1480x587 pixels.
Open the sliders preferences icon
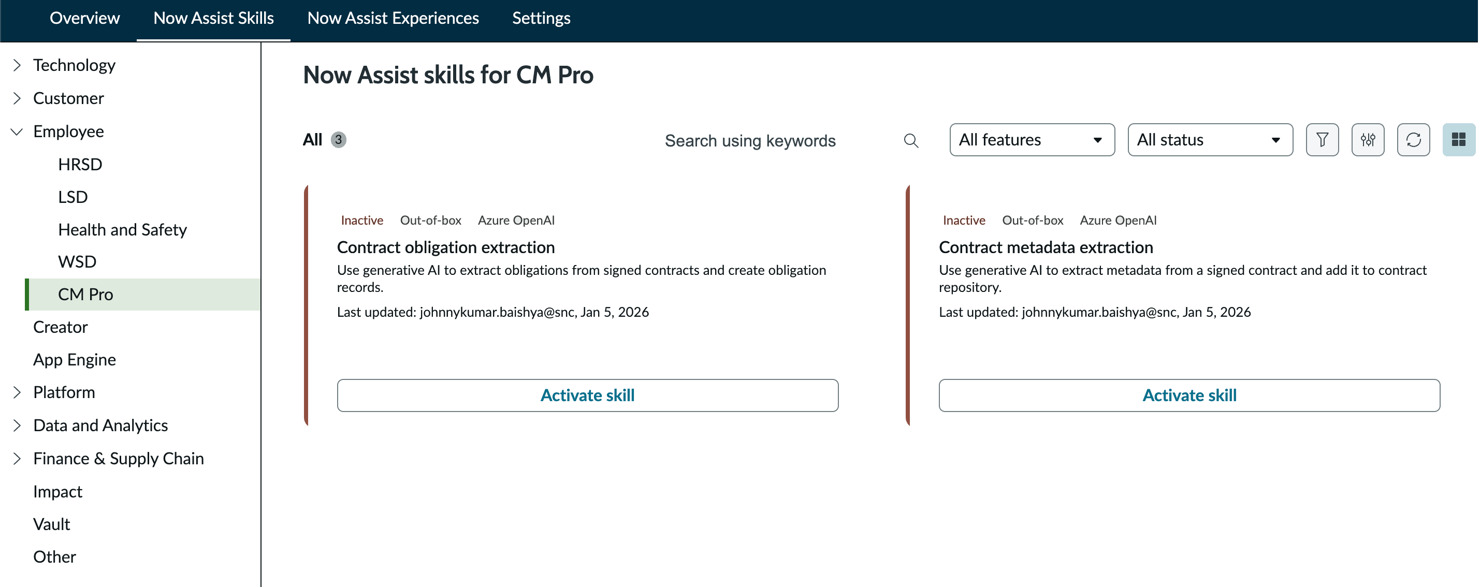(x=1368, y=140)
